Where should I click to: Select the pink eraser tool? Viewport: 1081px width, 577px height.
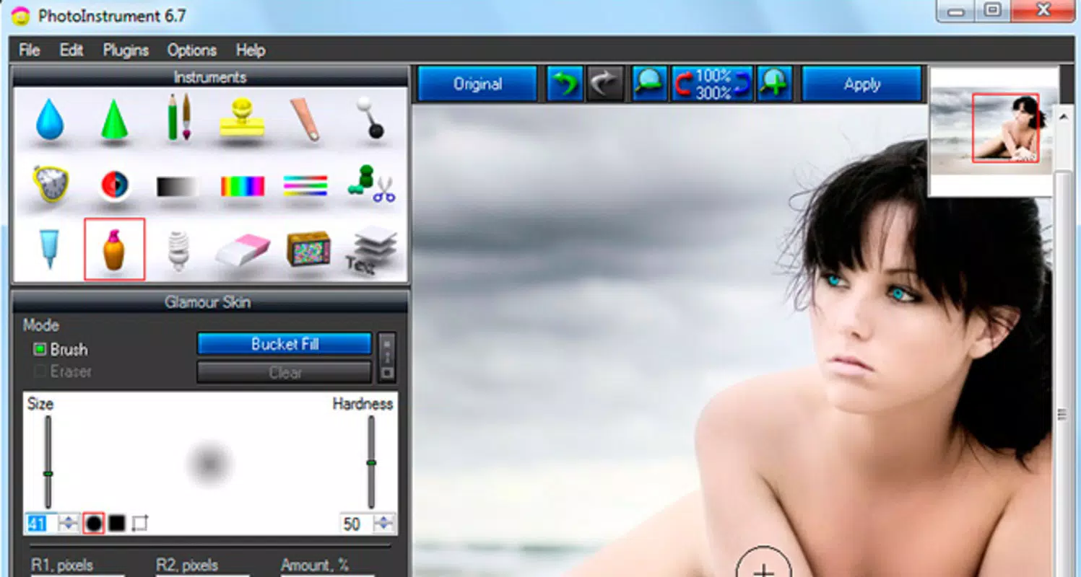point(243,250)
